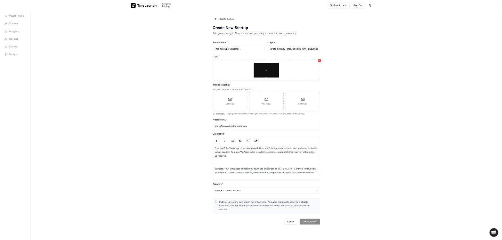Click the Create Startup button
Image resolution: width=502 pixels, height=240 pixels.
tap(310, 222)
